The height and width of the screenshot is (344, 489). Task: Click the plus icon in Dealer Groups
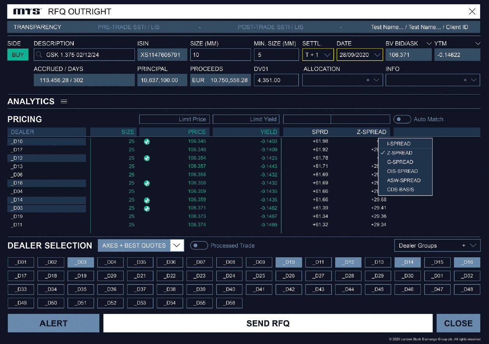click(464, 246)
